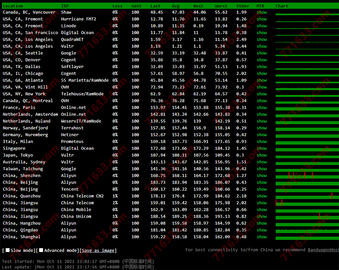This screenshot has width=339, height=270.
Task: Click show for Italy, Milan
Action: [261, 141]
